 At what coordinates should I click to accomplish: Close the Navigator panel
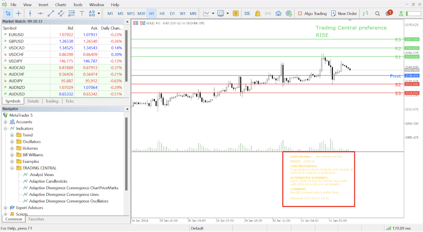(127, 109)
